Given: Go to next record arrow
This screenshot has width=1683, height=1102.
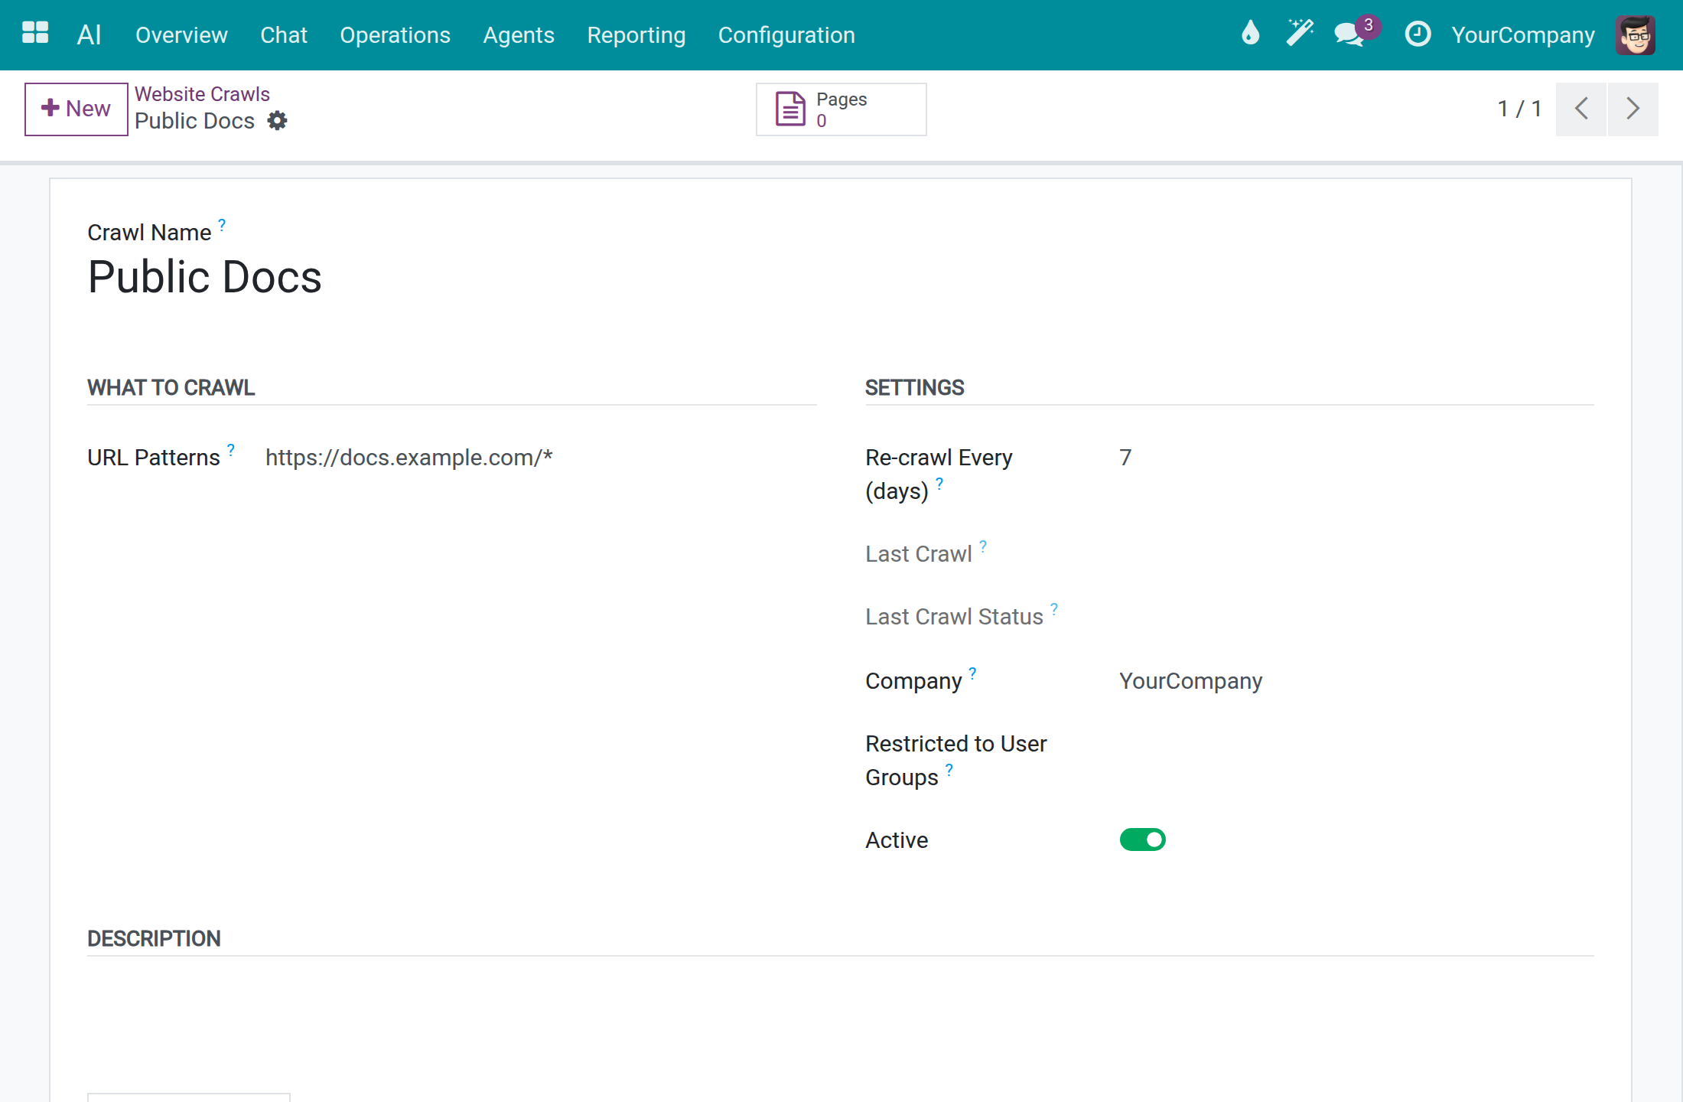Looking at the screenshot, I should click(1633, 109).
